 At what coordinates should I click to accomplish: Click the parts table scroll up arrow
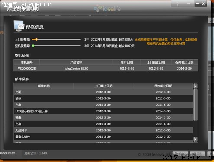point(195,86)
